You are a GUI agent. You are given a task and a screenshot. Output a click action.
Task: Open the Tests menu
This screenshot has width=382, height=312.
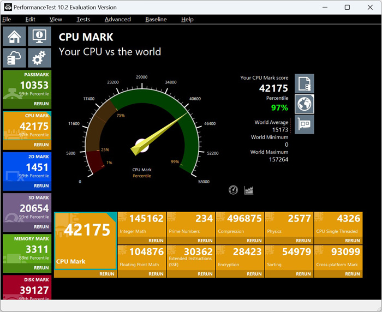coord(83,19)
